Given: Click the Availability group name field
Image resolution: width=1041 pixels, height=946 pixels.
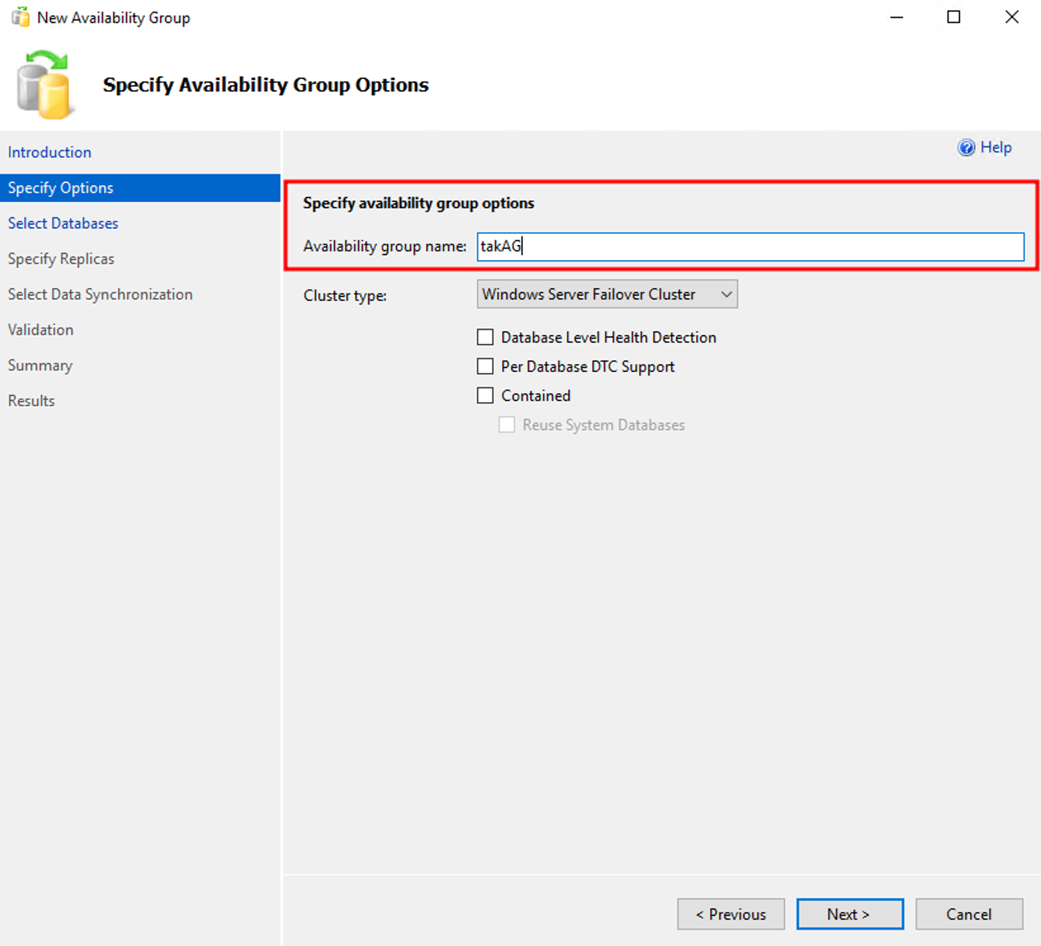Looking at the screenshot, I should 750,246.
